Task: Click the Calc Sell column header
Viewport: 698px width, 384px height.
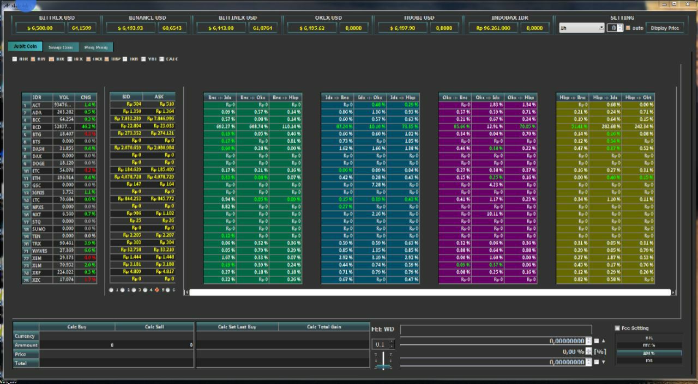Action: [x=154, y=327]
